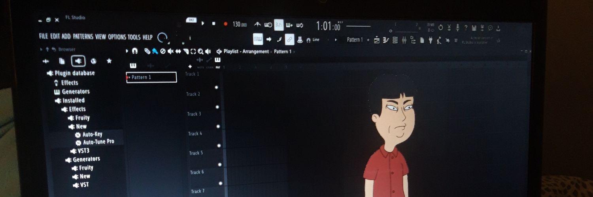Screen dimensions: 593x197
Task: Mute Track 4 using its dot
Action: click(219, 145)
